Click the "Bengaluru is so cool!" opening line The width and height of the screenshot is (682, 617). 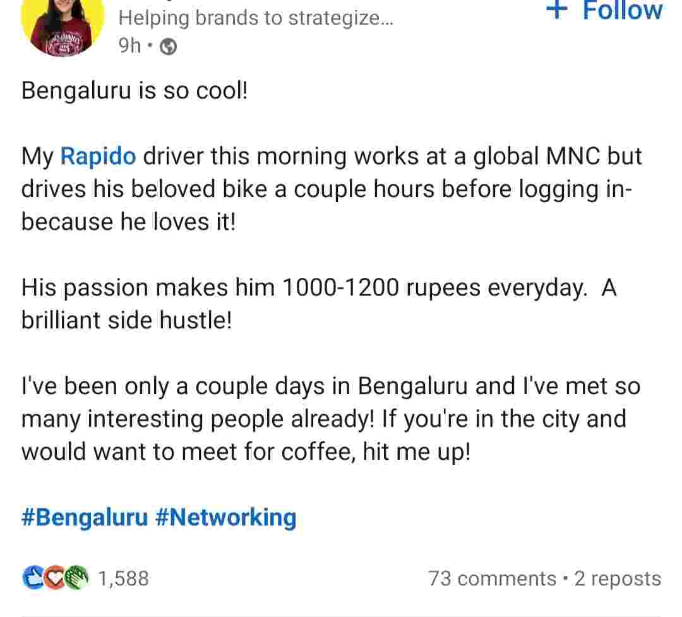point(135,90)
